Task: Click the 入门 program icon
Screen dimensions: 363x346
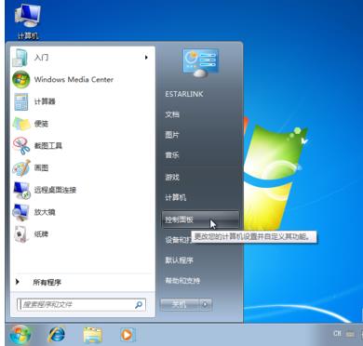Action: [x=20, y=58]
